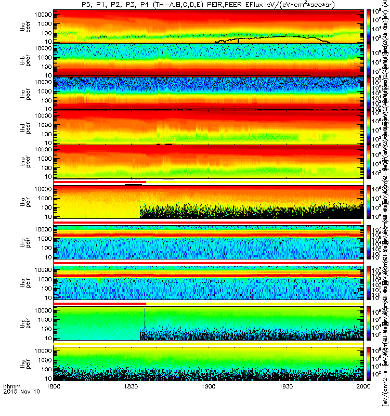
Task: Click the 1930 time axis label
Action: (286, 386)
